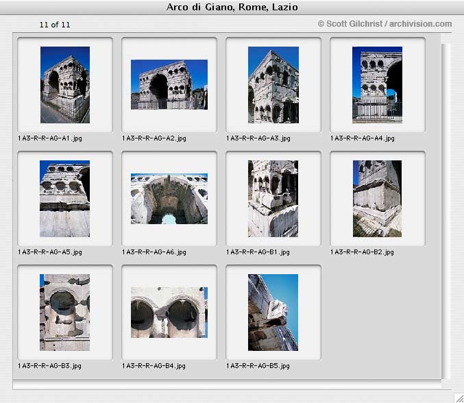Open thumbnail 1A3-R-R-AG-A1.jpg
464x403 pixels.
pos(65,85)
